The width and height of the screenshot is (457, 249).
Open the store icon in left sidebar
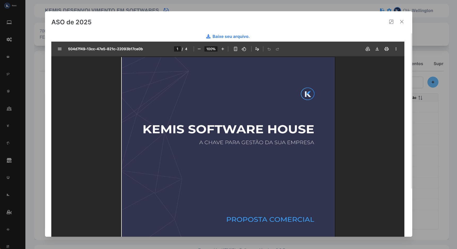(9, 160)
